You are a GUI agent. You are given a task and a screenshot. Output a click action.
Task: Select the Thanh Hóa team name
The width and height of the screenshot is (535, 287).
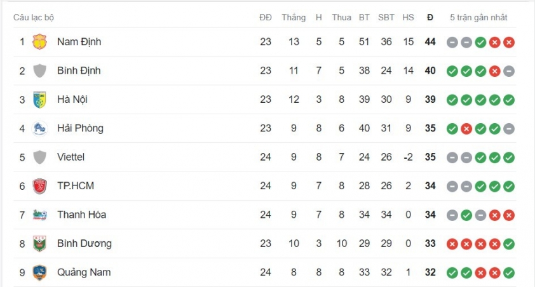pyautogui.click(x=81, y=215)
